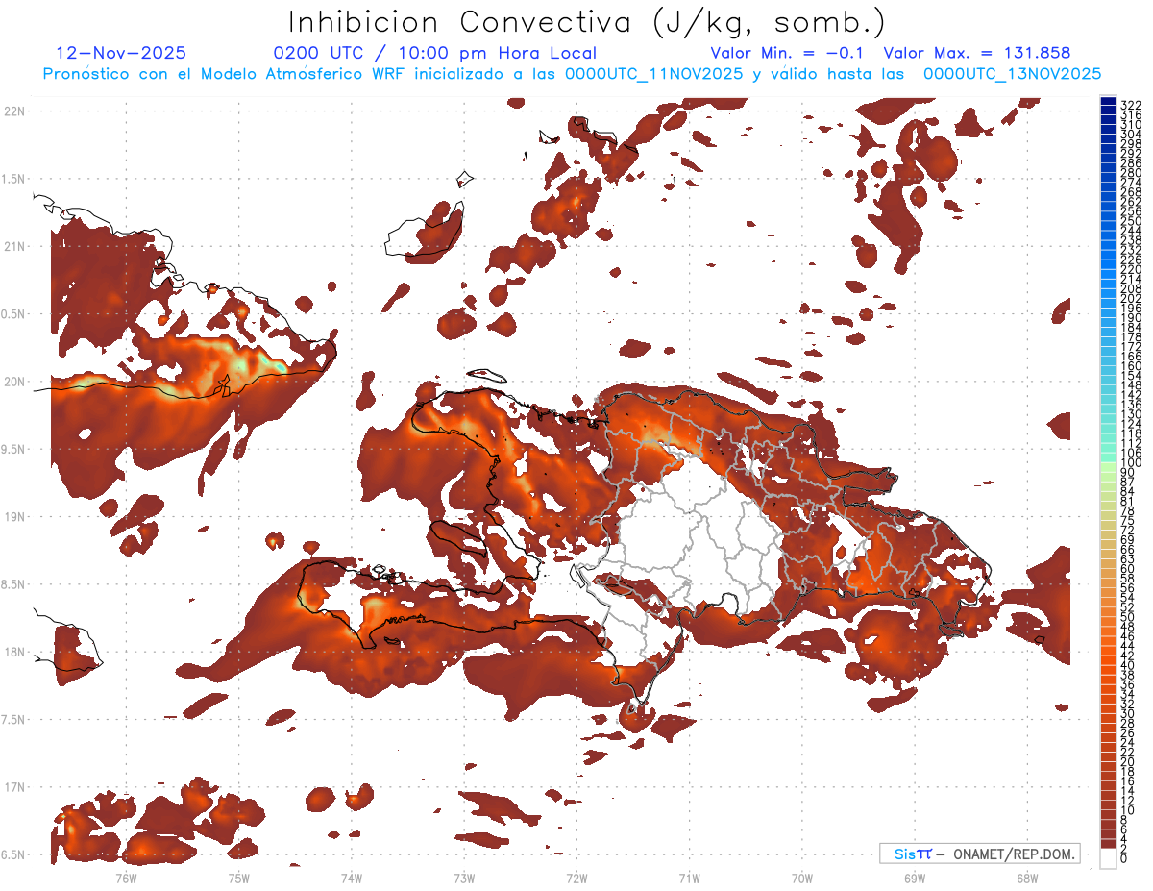The image size is (1153, 891).
Task: Click the "22N" latitude label
Action: (15, 111)
